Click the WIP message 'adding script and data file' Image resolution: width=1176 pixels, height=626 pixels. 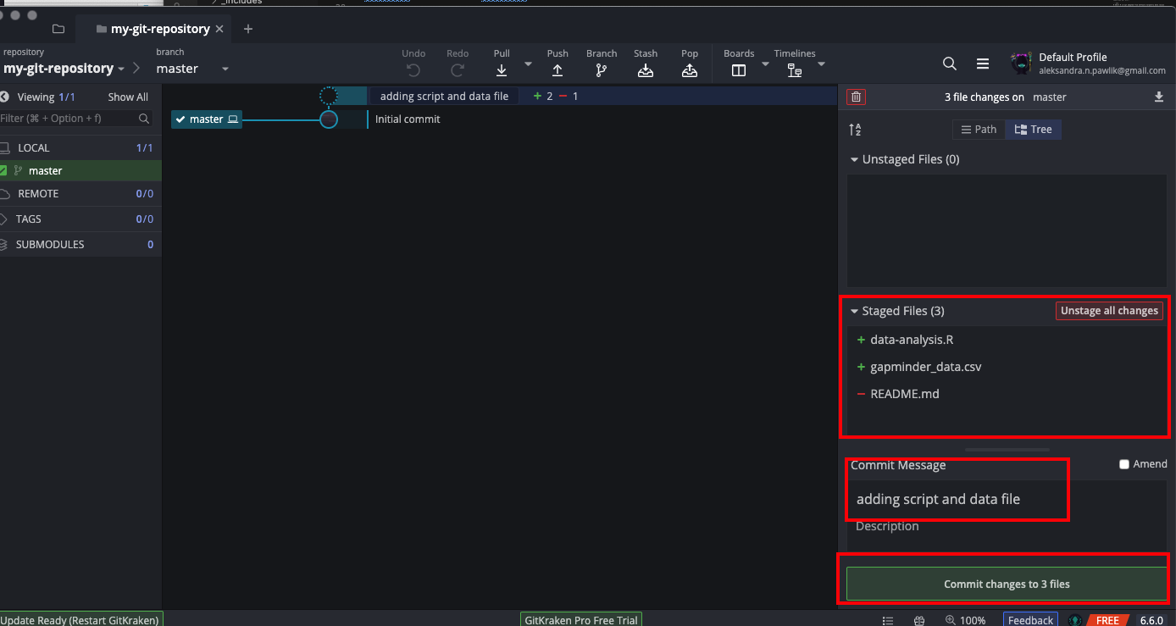(444, 96)
